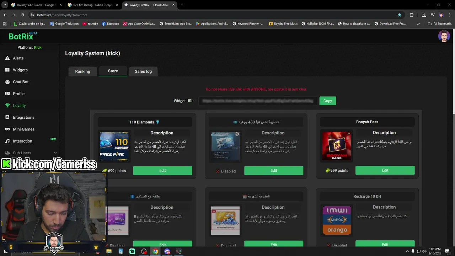This screenshot has width=455, height=256.
Task: Go to Chat Bot settings
Action: click(20, 82)
